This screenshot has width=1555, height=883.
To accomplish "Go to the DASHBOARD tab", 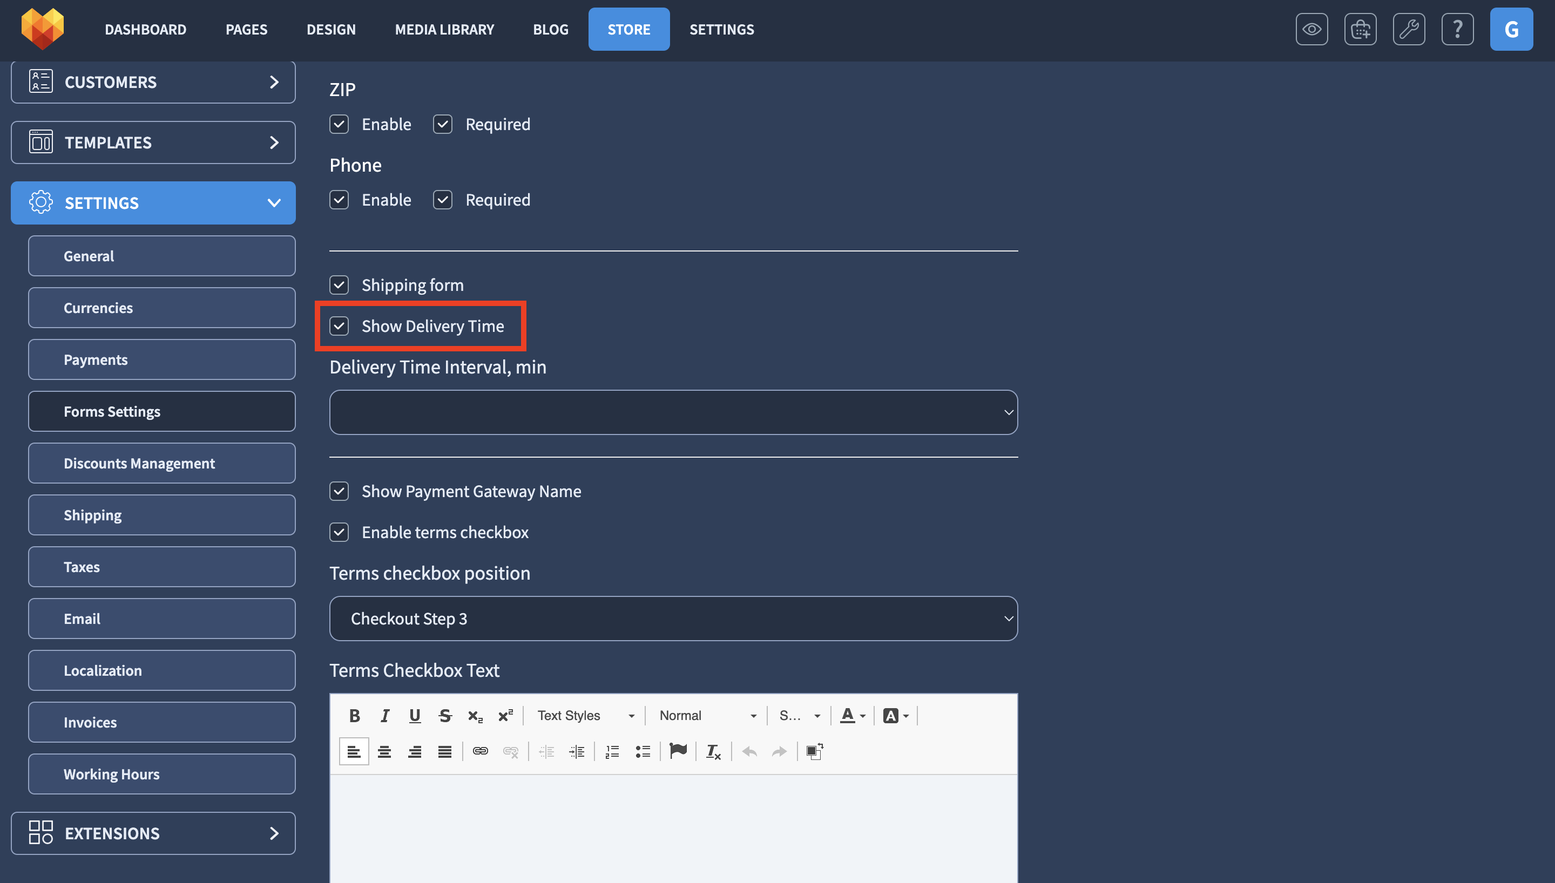I will tap(146, 29).
